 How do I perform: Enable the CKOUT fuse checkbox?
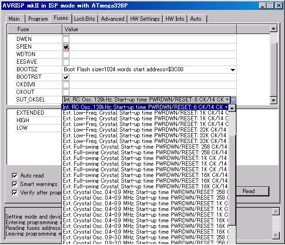(66, 92)
